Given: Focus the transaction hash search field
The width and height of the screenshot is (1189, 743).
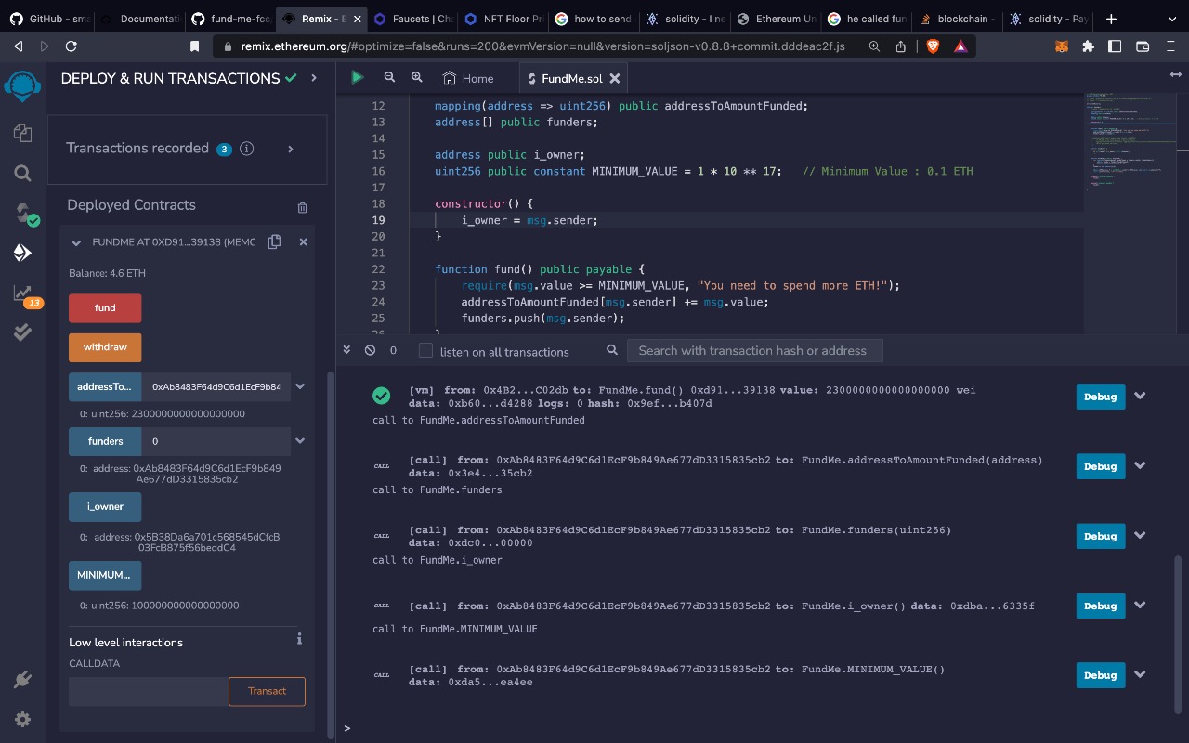Looking at the screenshot, I should (755, 350).
